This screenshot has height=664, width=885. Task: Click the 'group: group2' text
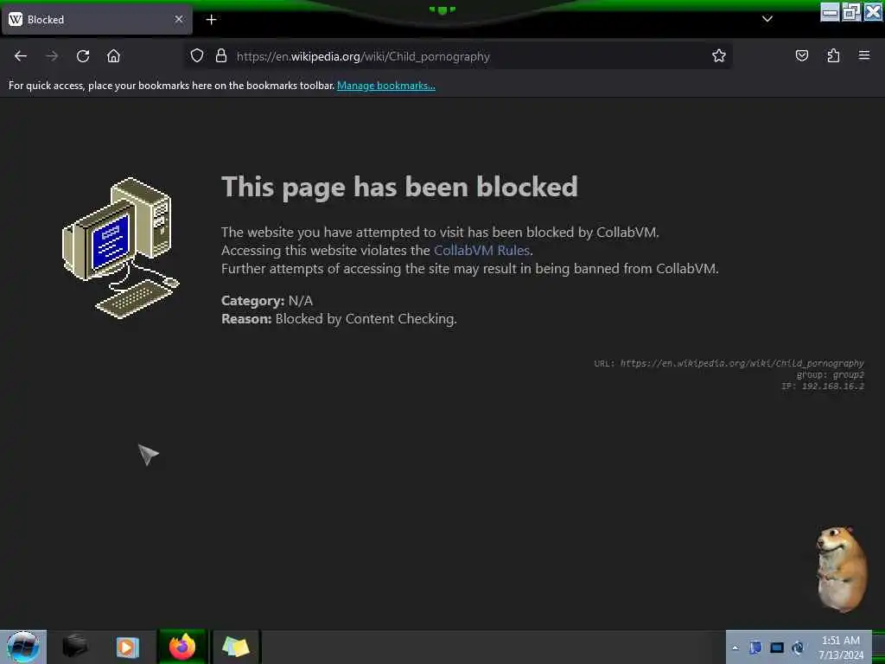[831, 375]
